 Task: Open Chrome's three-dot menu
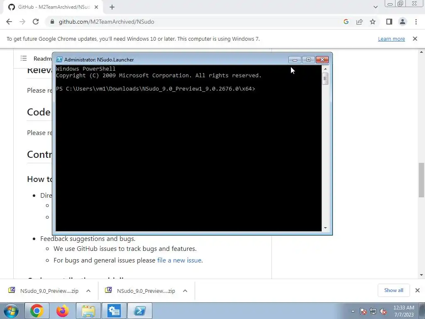[x=416, y=22]
